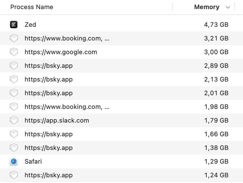This screenshot has width=243, height=183.
Task: Select the bsky.app row using 2,13 GB
Action: [49, 80]
